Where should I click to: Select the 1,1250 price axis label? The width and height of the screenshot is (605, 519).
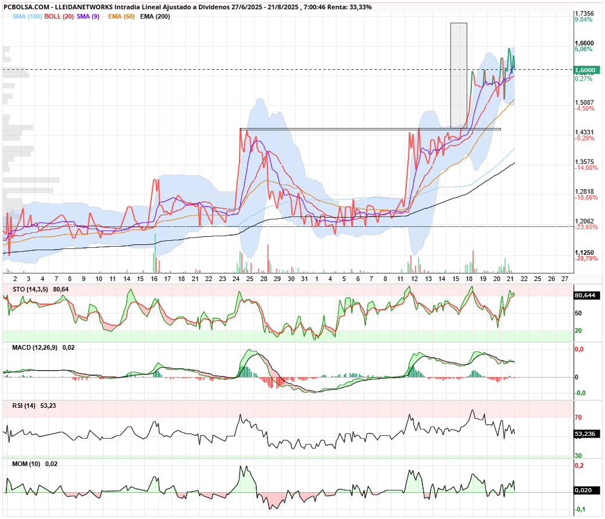tap(584, 253)
